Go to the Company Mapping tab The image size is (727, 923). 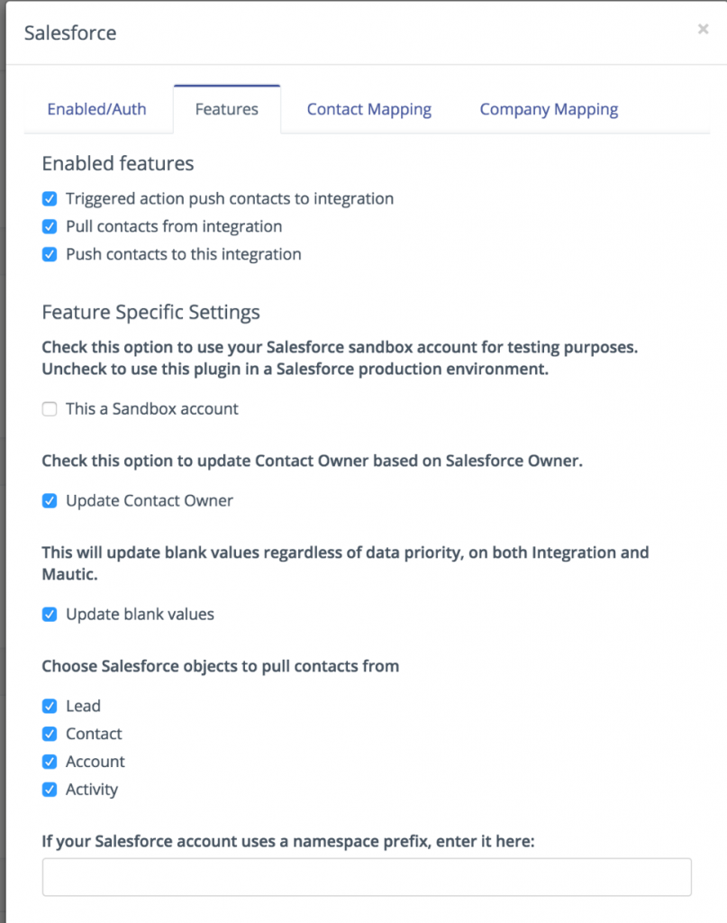tap(549, 109)
